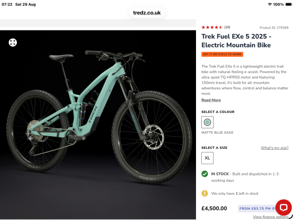Tap the Wi-Fi status icon

(x=269, y=4)
